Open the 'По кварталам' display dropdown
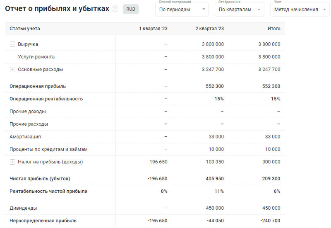331x228 pixels. pyautogui.click(x=240, y=9)
